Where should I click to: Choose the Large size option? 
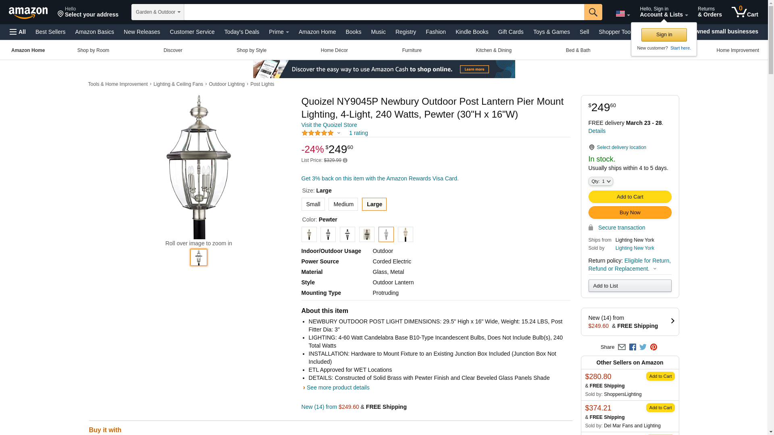pos(374,204)
